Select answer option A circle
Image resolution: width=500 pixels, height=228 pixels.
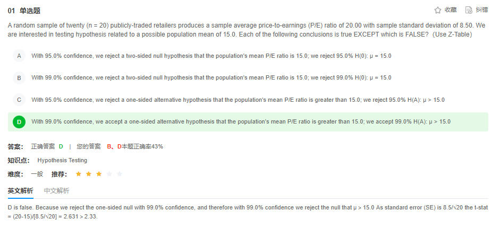click(x=19, y=56)
